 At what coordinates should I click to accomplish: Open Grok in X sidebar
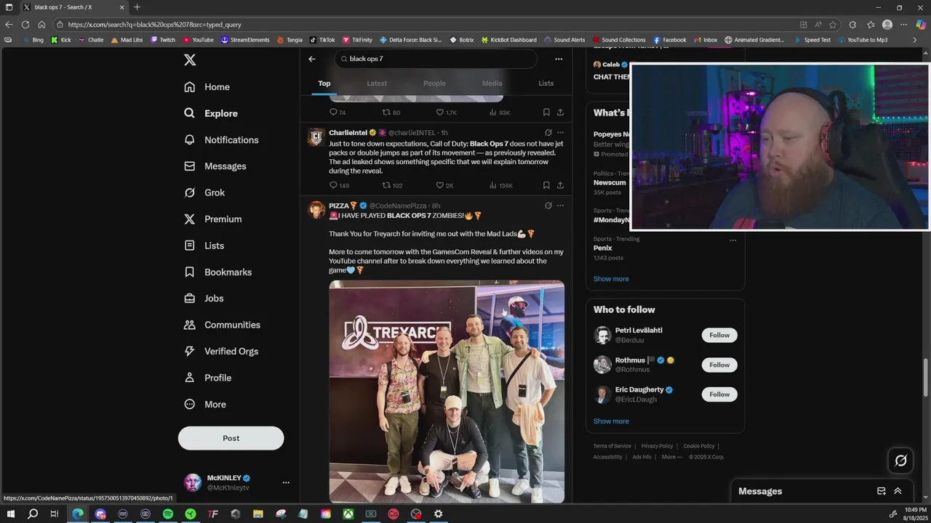click(x=204, y=192)
